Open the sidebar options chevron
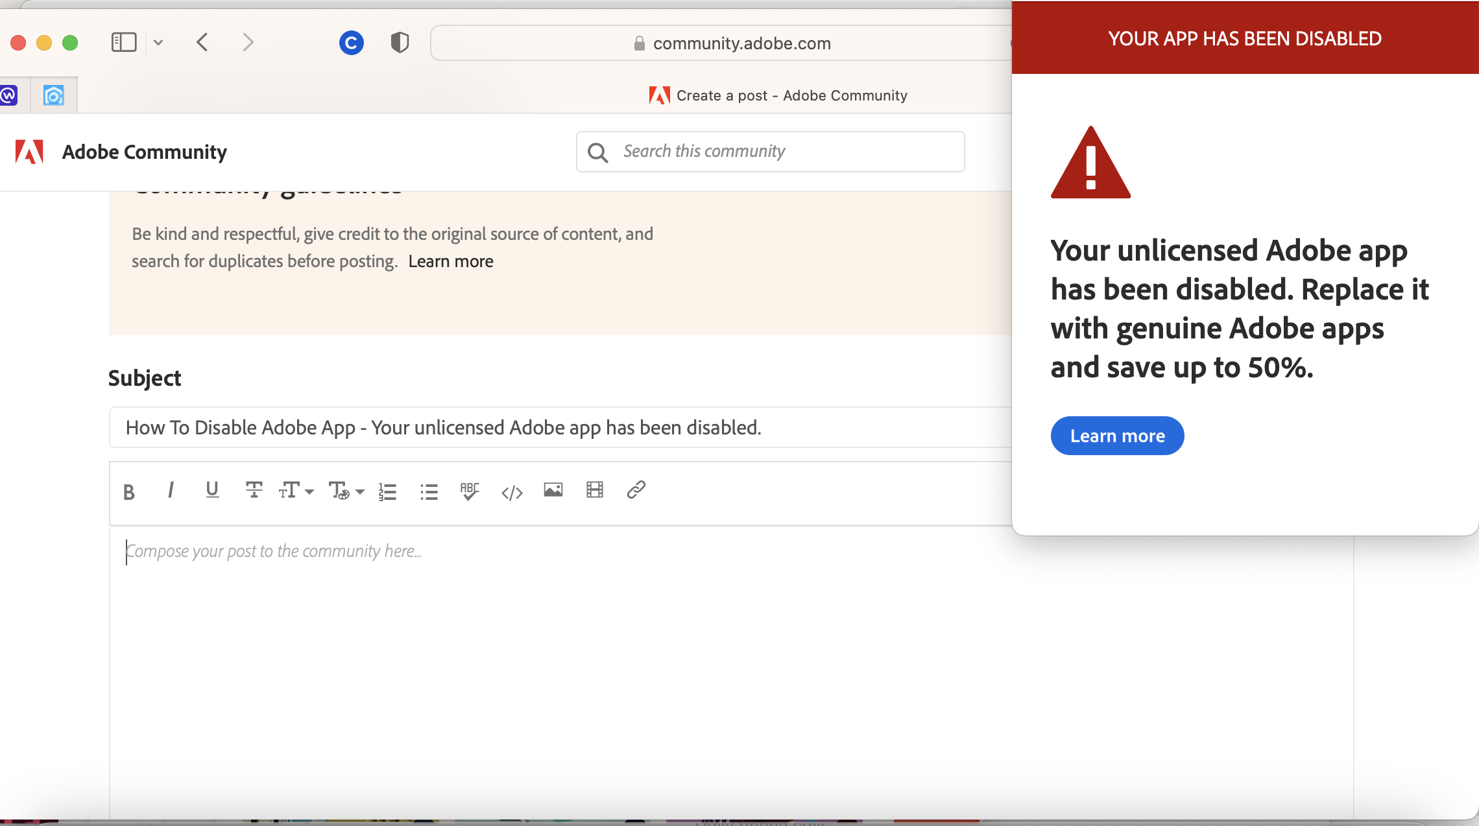 coord(158,42)
